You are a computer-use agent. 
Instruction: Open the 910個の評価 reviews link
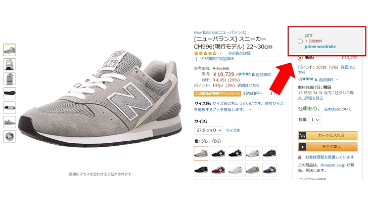tap(240, 53)
